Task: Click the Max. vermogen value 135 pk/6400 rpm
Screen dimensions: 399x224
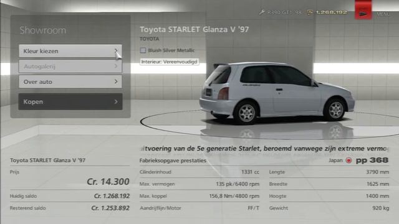Action: coord(238,184)
